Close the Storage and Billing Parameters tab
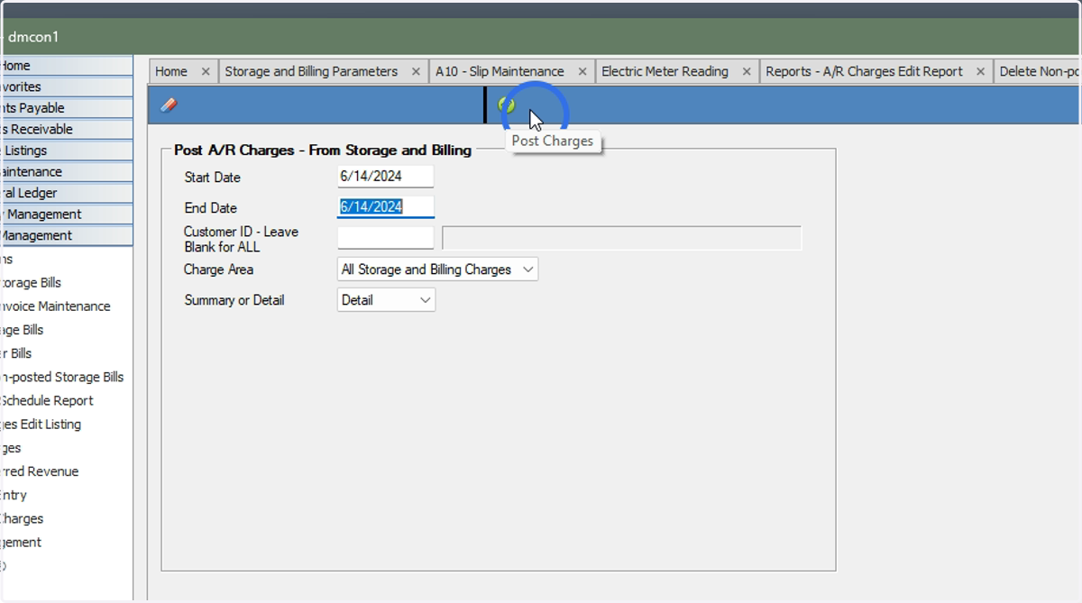Viewport: 1082px width, 603px height. [x=416, y=71]
